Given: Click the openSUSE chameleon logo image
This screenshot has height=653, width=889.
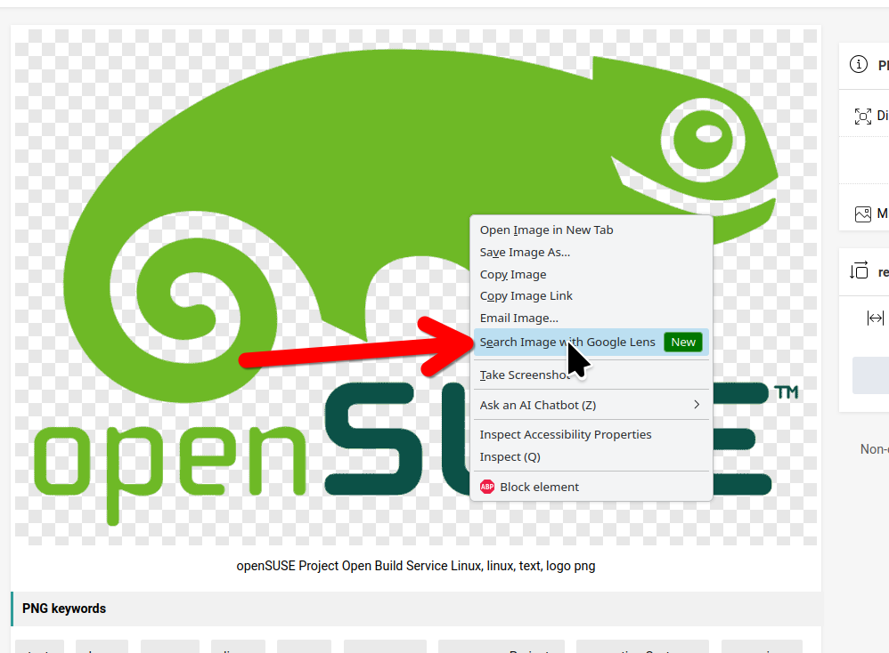Looking at the screenshot, I should pos(416,287).
